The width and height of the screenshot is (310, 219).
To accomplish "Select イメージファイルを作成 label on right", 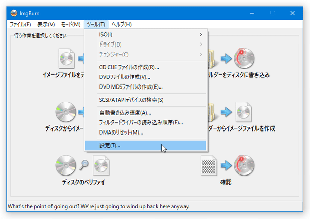I will (241, 128).
